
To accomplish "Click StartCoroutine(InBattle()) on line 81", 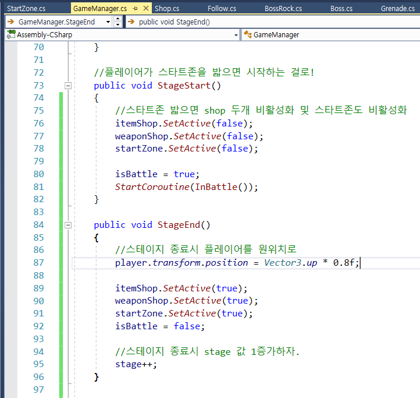I will click(186, 187).
